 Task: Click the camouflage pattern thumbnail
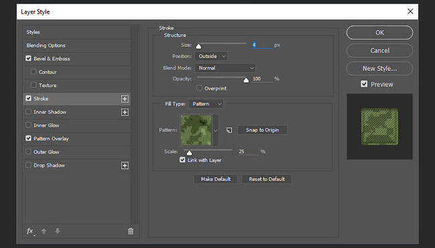[x=196, y=130]
